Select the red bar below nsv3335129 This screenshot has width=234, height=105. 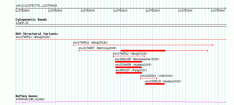tap(155, 84)
